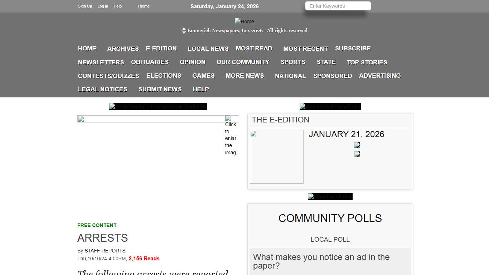Open the Our Community menu
The width and height of the screenshot is (489, 275).
tap(243, 62)
